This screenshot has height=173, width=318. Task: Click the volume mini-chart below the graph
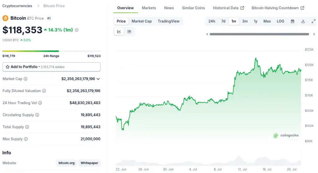coord(208,161)
